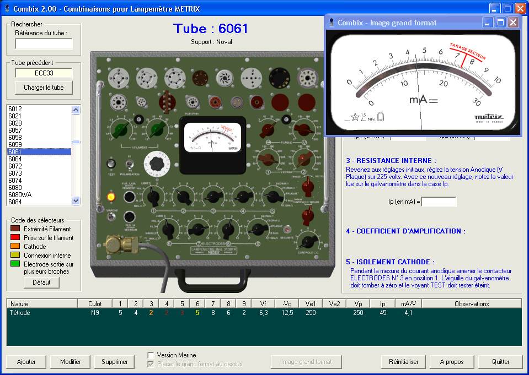Select tube 6084 in the list

[39, 202]
